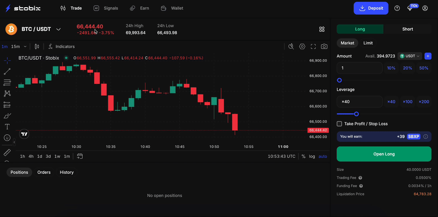The width and height of the screenshot is (438, 217).
Task: Open the USDT currency dropdown
Action: (x=410, y=56)
